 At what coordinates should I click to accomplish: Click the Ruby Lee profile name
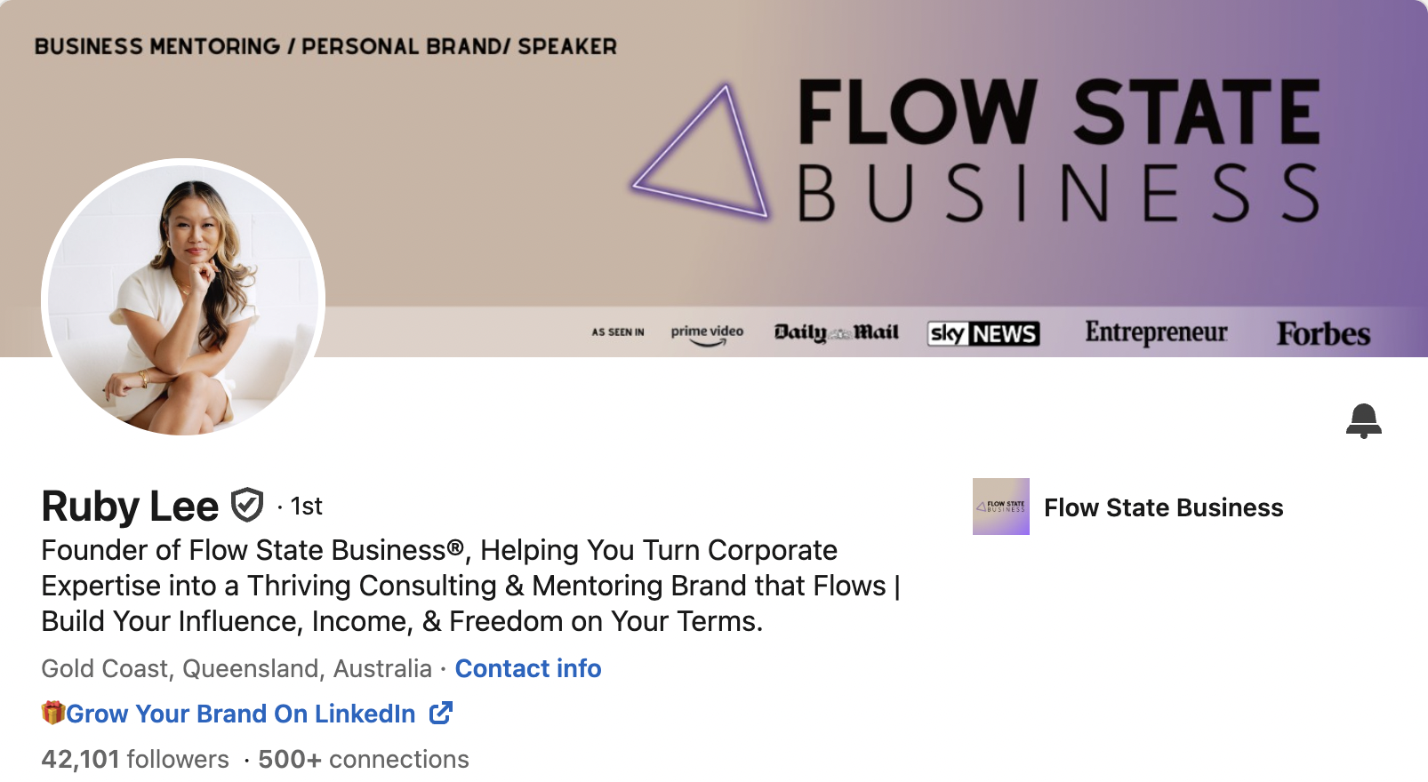130,507
